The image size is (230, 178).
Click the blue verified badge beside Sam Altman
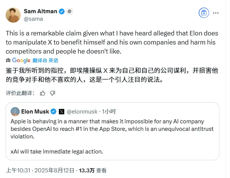tap(61, 11)
